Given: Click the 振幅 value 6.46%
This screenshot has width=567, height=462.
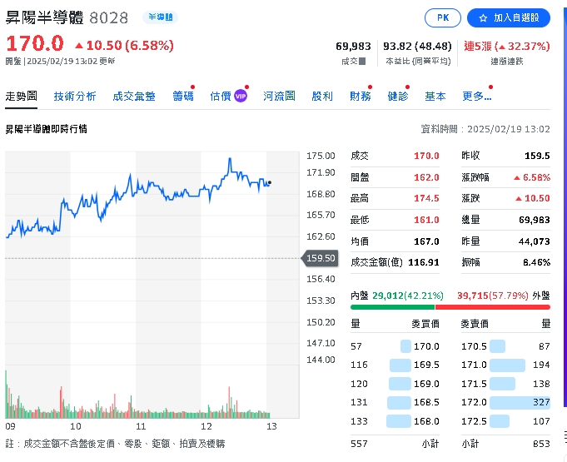Looking at the screenshot, I should coord(537,262).
